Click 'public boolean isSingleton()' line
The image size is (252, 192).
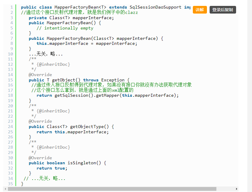pyautogui.click(x=67, y=163)
